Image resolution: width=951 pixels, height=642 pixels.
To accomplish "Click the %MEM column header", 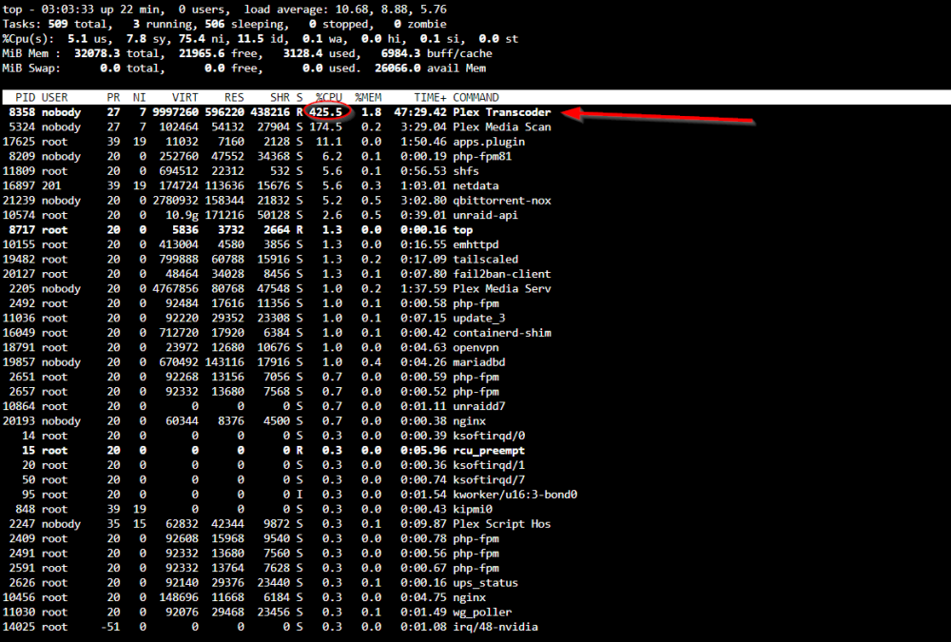I will [368, 98].
